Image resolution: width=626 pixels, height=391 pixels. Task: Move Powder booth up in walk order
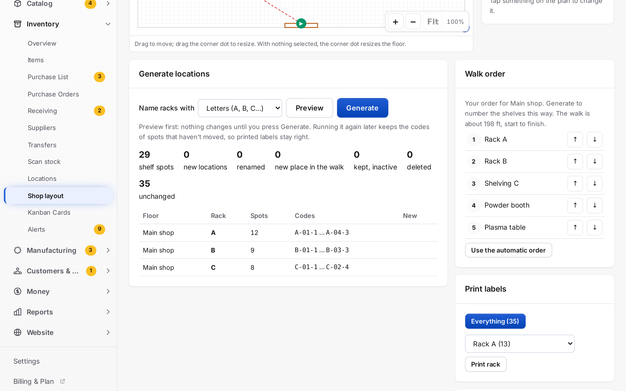coord(575,205)
